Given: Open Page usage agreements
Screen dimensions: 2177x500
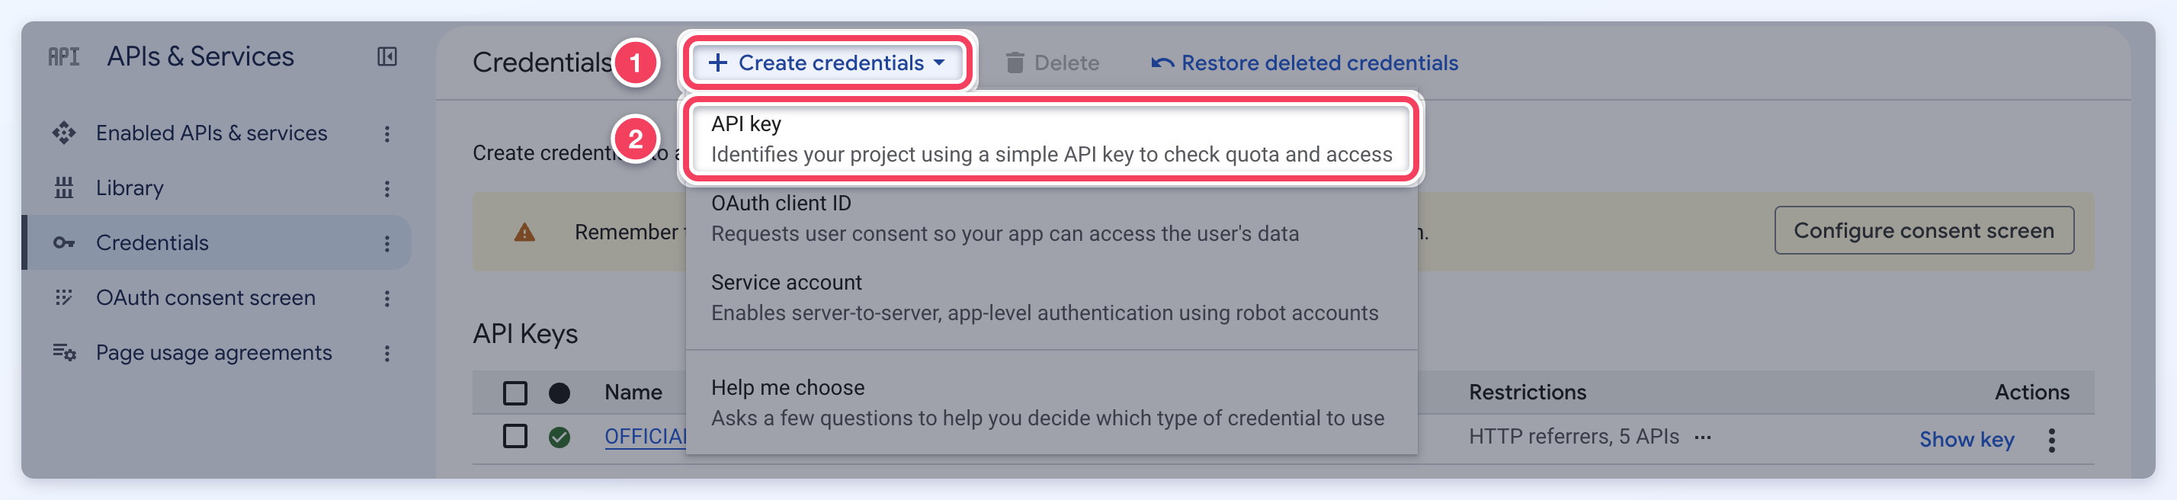Looking at the screenshot, I should pos(213,352).
